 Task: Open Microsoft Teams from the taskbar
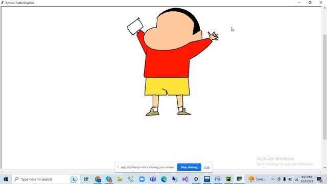click(153, 179)
